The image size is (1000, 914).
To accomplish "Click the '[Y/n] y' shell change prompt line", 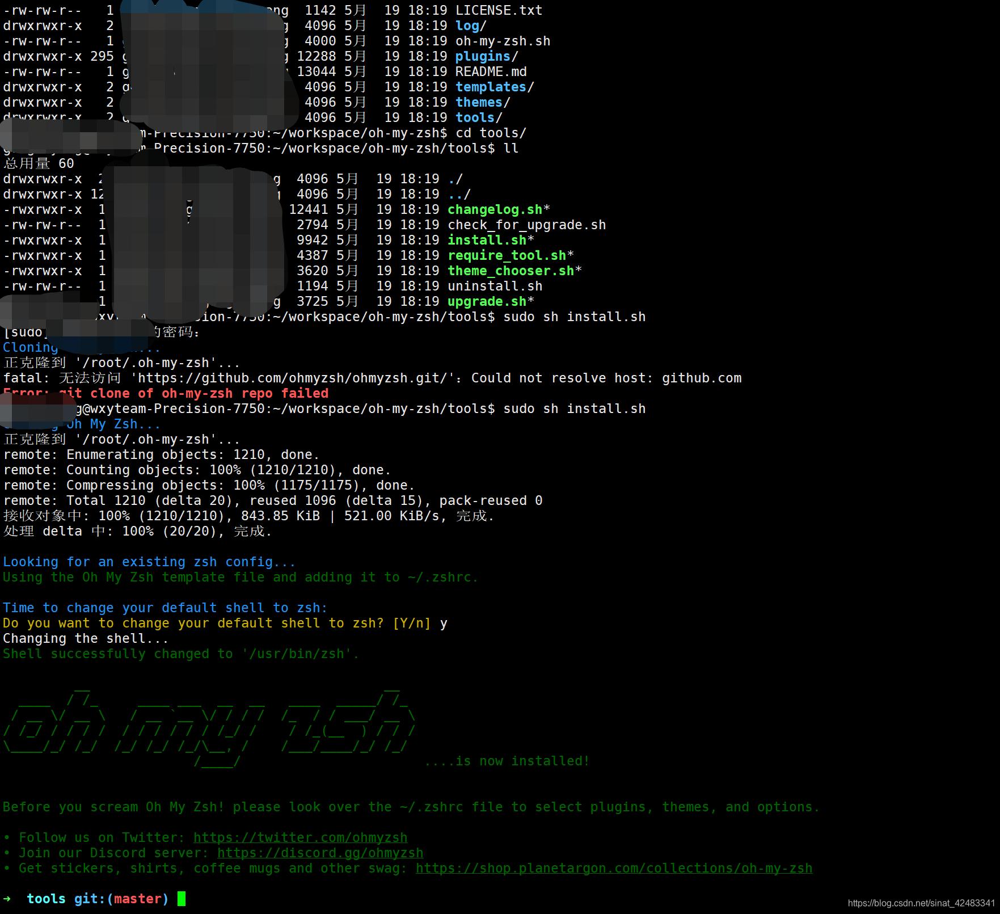I will [x=225, y=623].
